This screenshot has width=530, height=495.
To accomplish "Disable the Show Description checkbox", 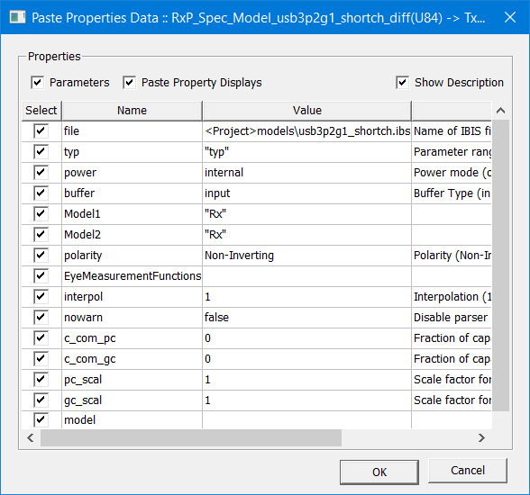I will pos(402,82).
